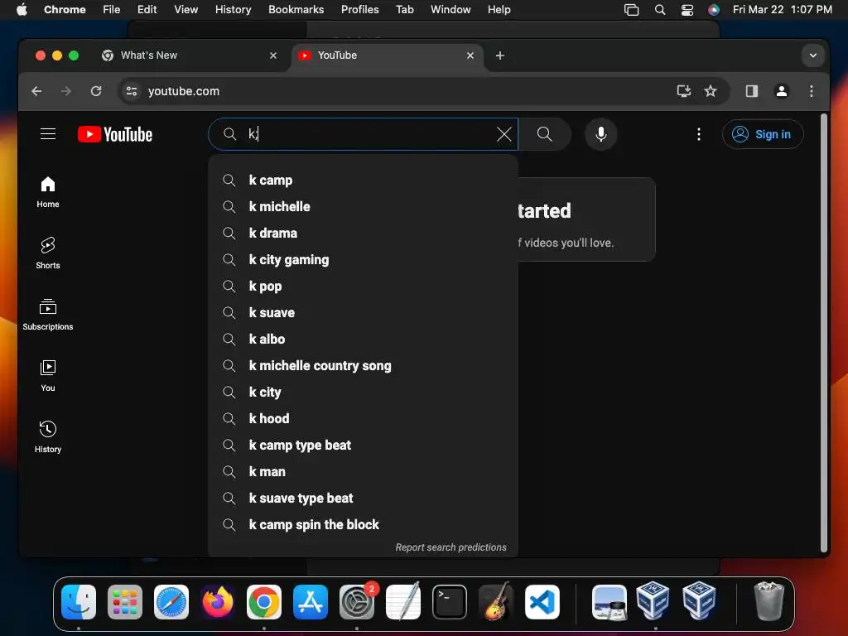Choose "k camp spin the block" suggestion
This screenshot has height=636, width=848.
click(x=363, y=524)
